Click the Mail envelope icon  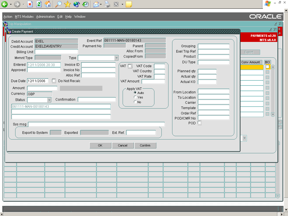(x=96, y=4)
